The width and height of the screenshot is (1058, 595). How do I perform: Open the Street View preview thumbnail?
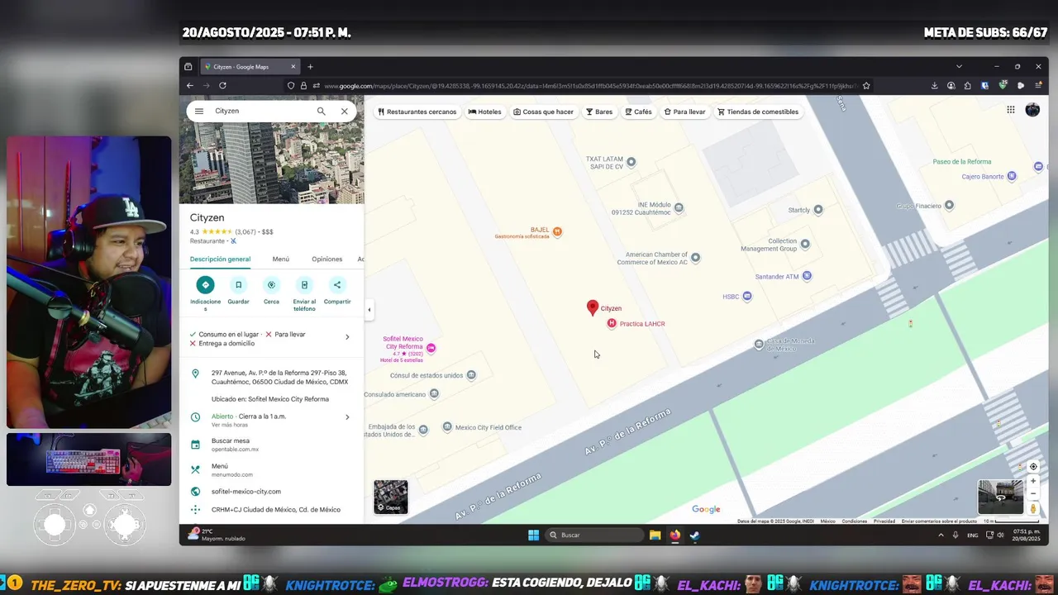[x=1001, y=497]
